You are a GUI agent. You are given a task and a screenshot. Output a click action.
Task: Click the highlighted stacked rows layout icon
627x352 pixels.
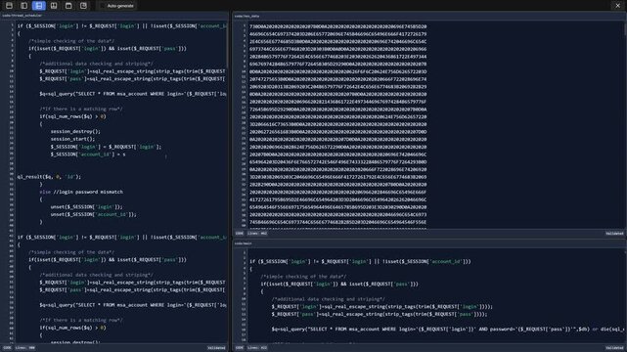click(39, 6)
